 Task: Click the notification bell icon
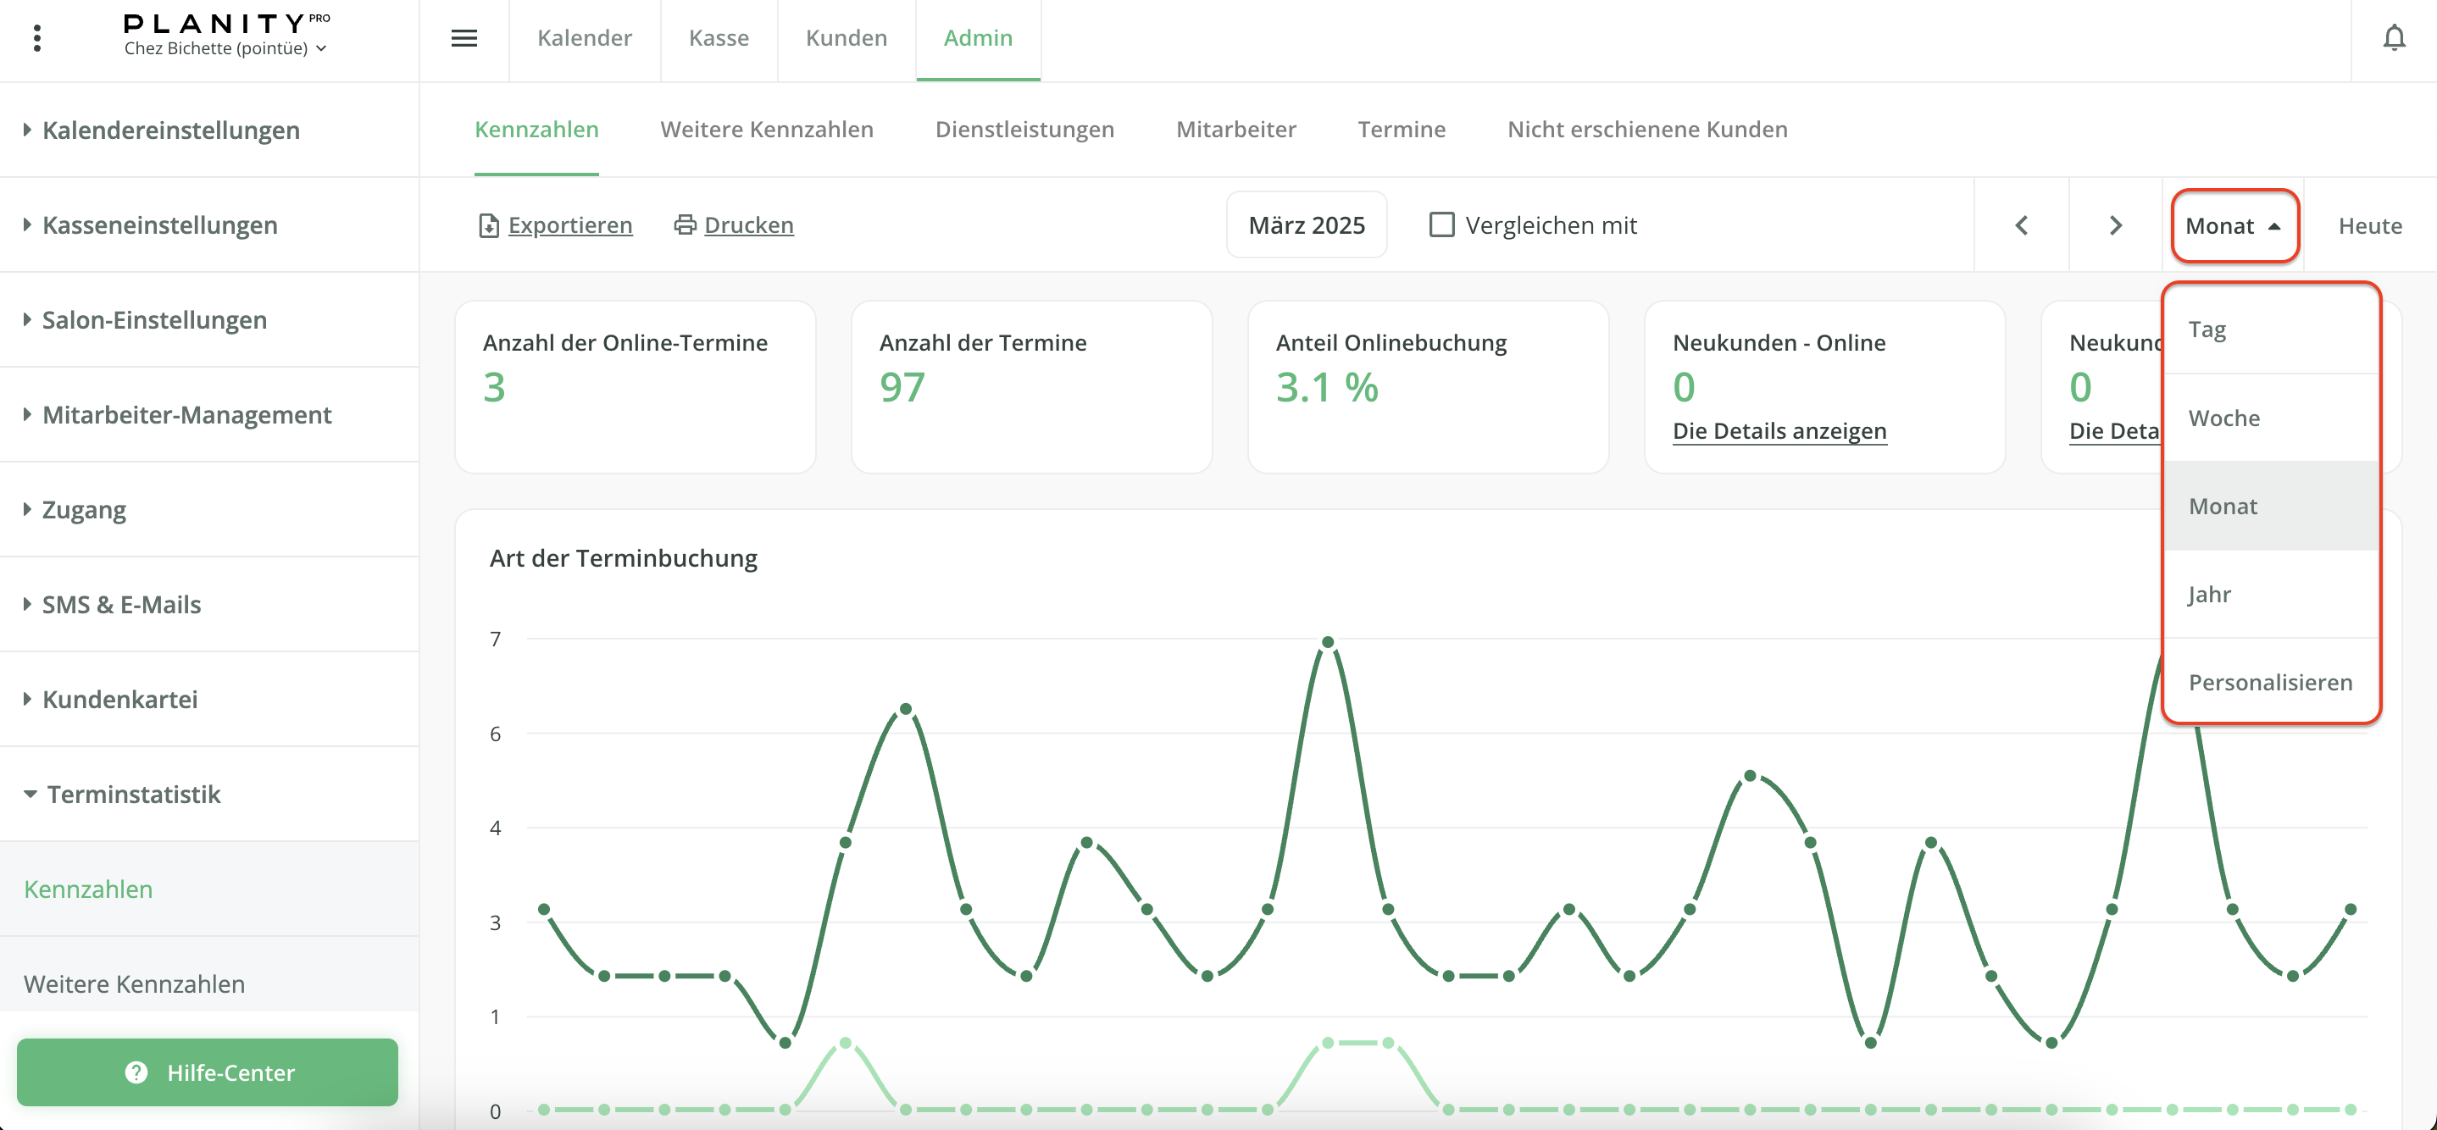[2393, 38]
